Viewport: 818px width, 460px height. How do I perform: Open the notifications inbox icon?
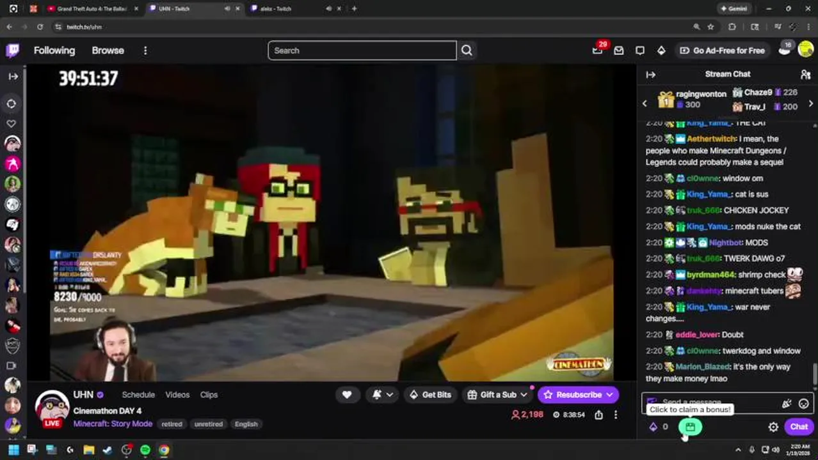pyautogui.click(x=619, y=50)
